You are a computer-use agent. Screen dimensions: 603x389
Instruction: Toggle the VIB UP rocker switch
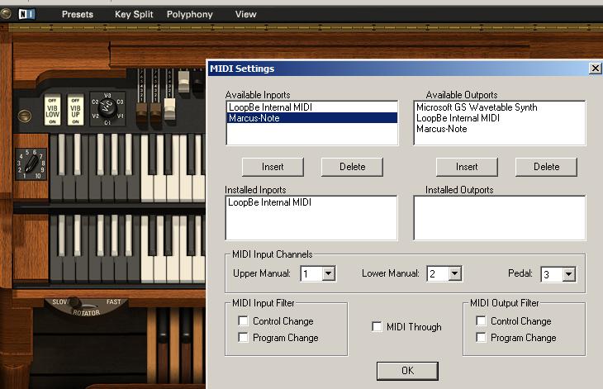[75, 111]
